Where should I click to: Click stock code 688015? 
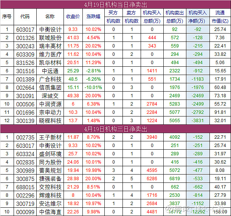click(x=25, y=187)
